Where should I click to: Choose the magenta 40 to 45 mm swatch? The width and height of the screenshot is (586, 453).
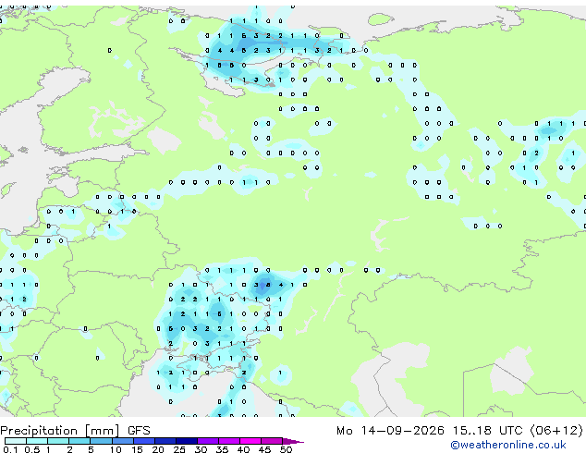point(250,441)
